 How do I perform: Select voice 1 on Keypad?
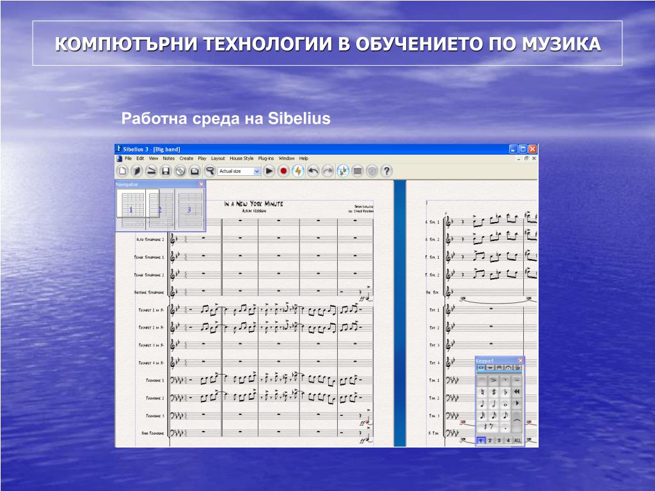481,440
